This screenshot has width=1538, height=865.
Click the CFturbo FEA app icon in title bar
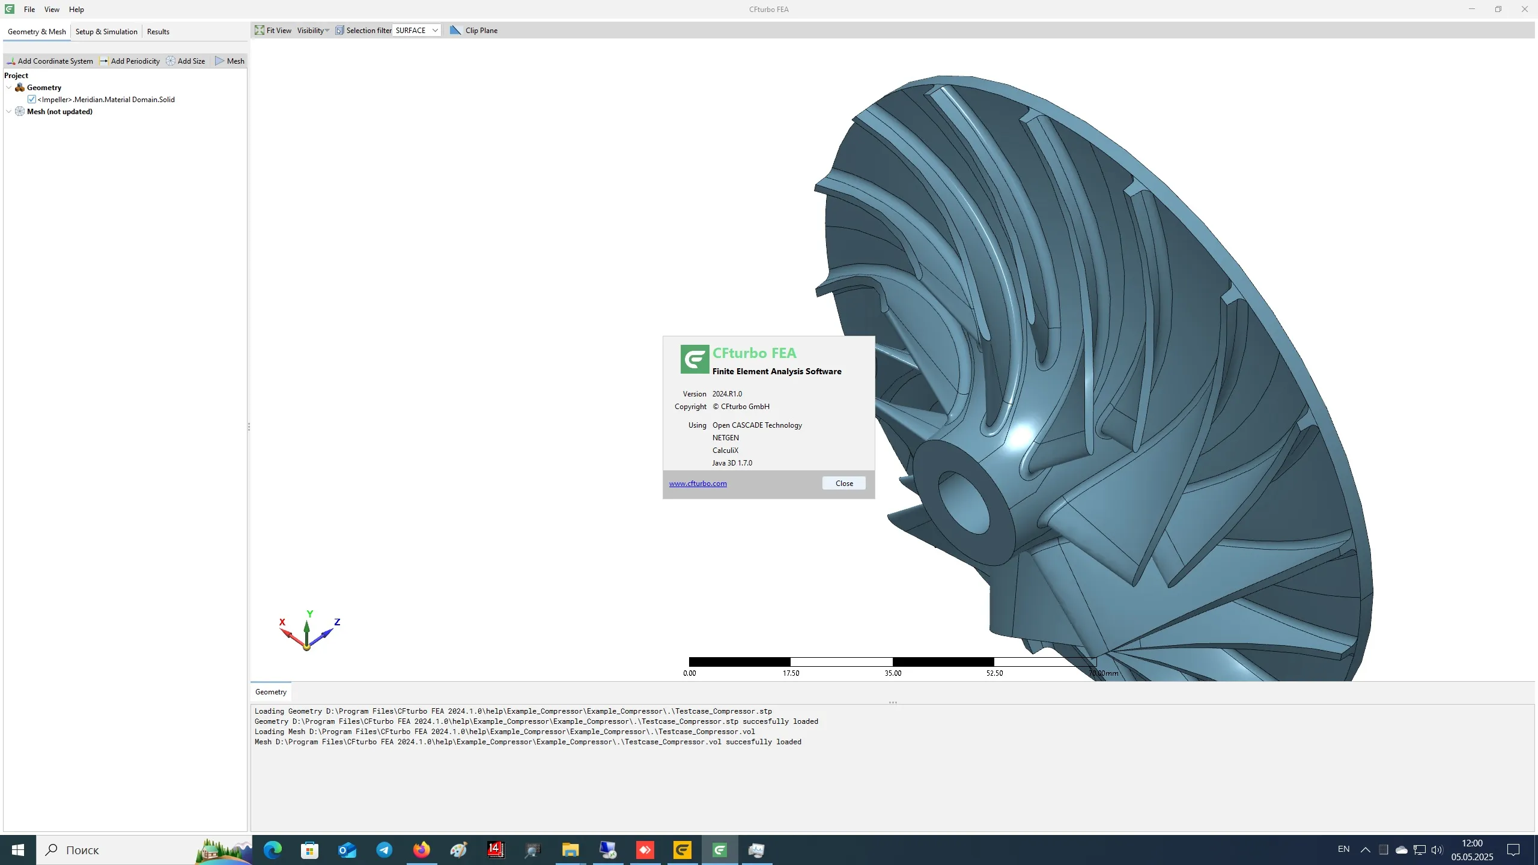[x=9, y=9]
